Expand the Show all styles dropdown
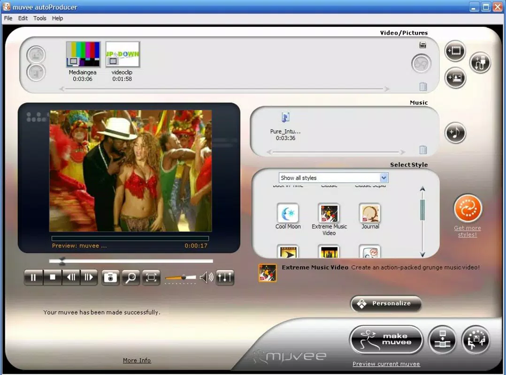 (383, 178)
